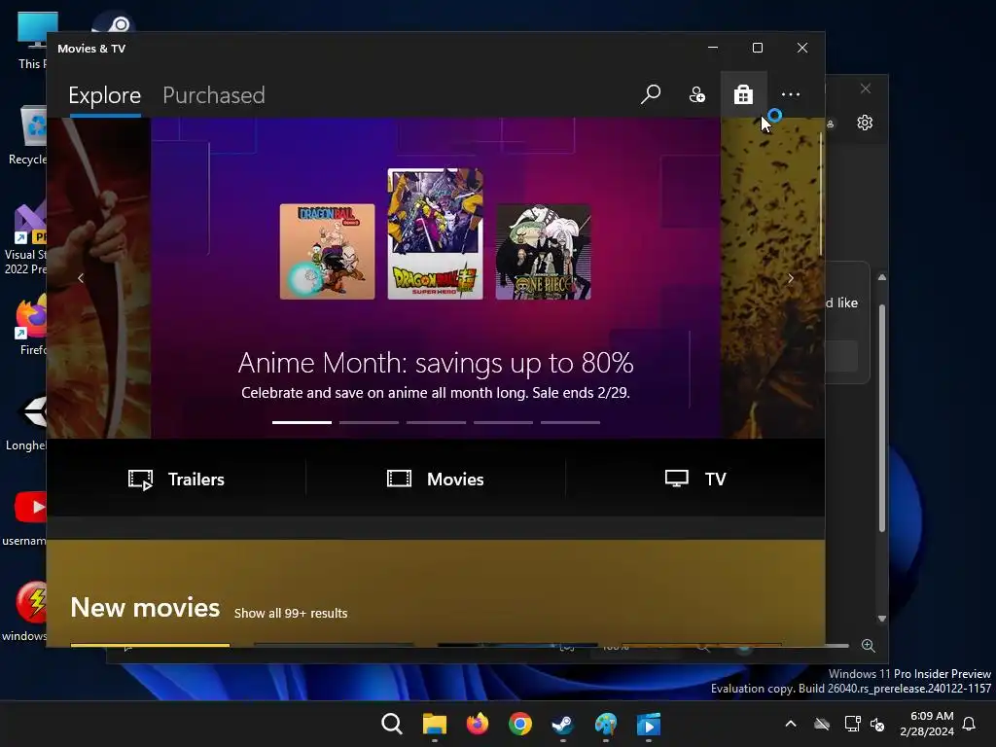Switch to the Purchased tab

point(213,95)
